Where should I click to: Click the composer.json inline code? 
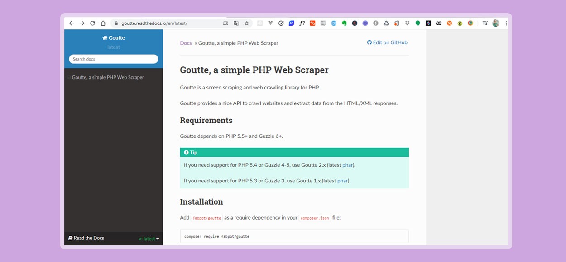pos(315,218)
